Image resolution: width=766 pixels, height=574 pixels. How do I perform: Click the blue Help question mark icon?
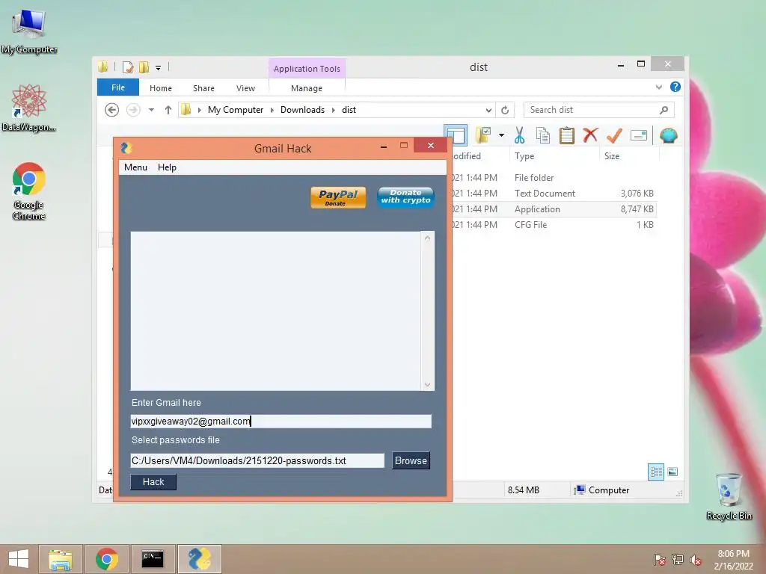tap(675, 87)
